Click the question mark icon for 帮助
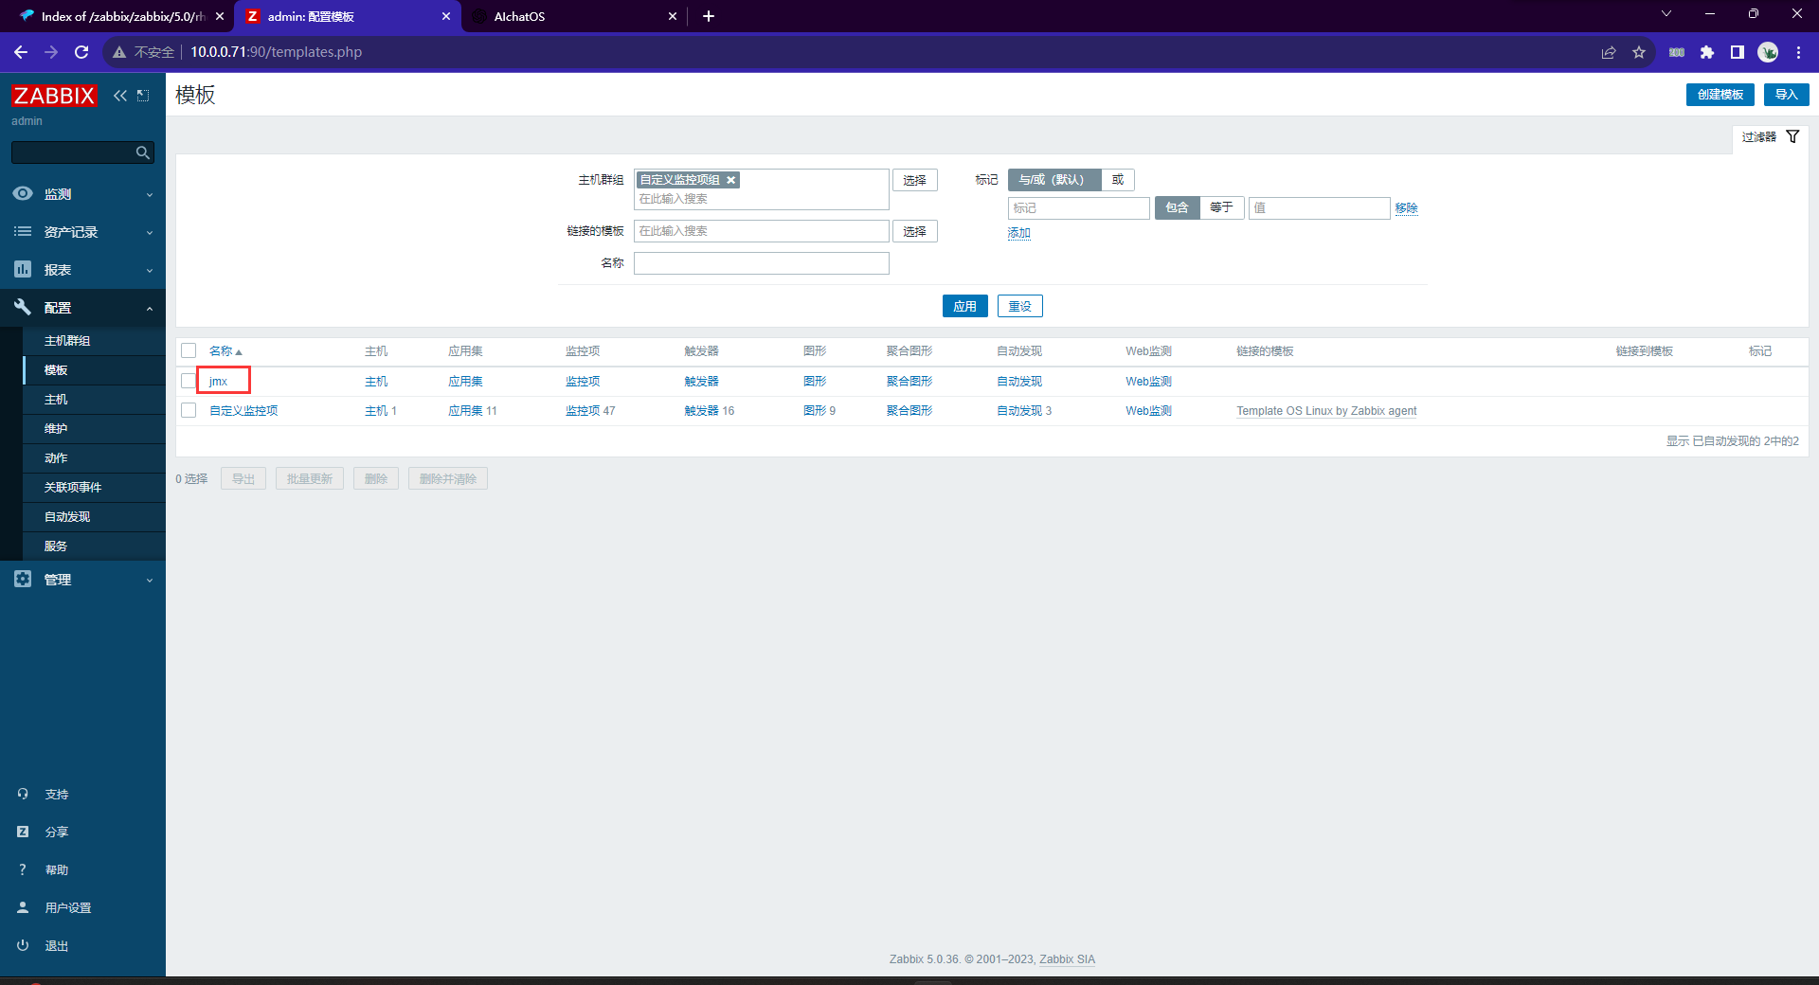The image size is (1819, 985). pos(23,869)
